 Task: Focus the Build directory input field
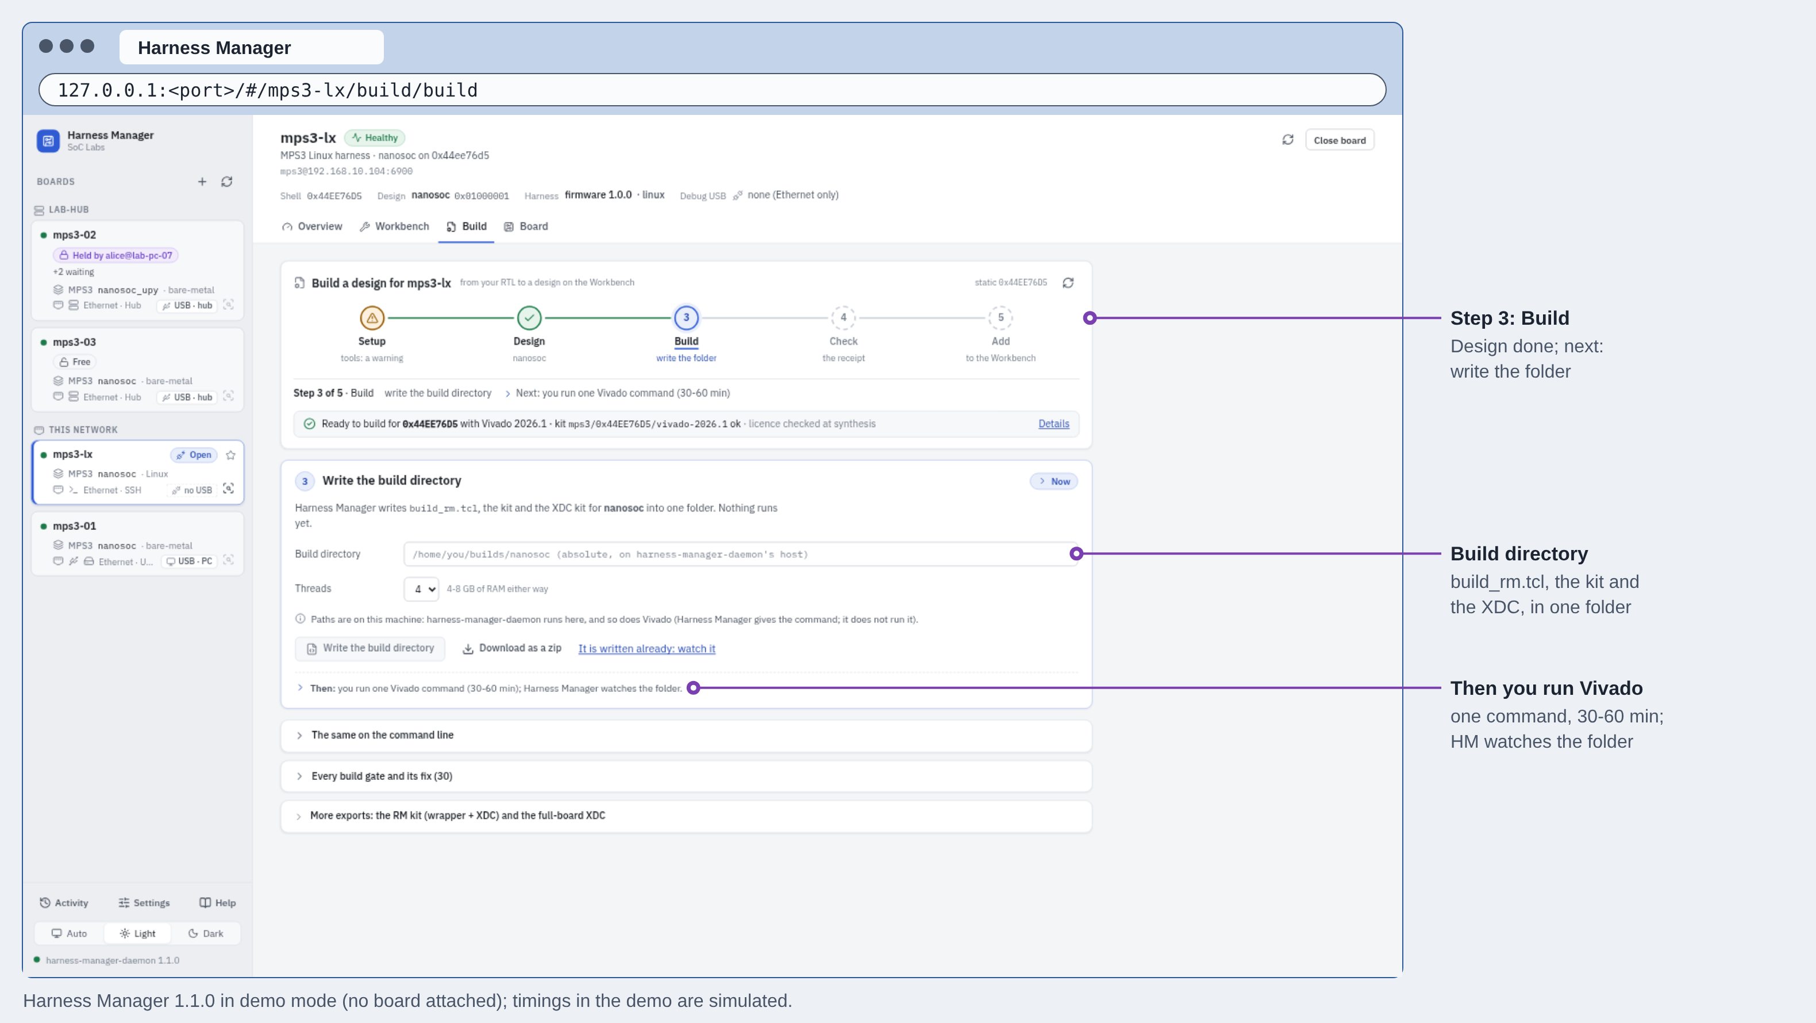coord(740,554)
